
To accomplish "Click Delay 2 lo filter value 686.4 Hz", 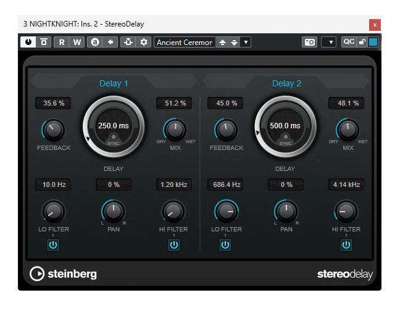I will tap(226, 185).
